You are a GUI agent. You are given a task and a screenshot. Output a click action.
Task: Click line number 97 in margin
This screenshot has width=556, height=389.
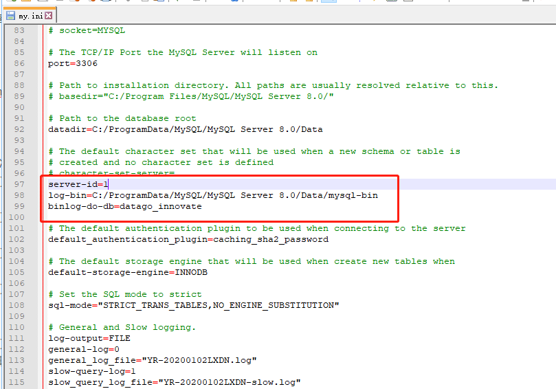pos(19,184)
